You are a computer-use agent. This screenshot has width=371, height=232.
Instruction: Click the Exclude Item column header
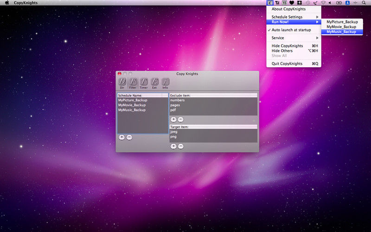point(213,96)
